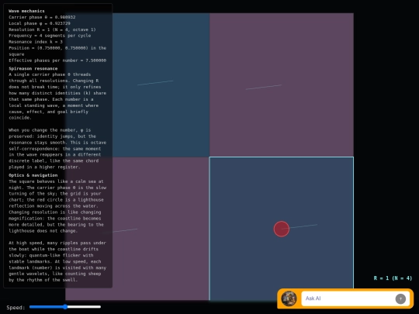
Task: Click 'Effective phases per number' line
Action: (57, 60)
